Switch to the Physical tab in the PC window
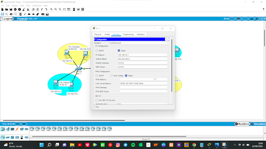This screenshot has height=149, width=266. click(98, 34)
